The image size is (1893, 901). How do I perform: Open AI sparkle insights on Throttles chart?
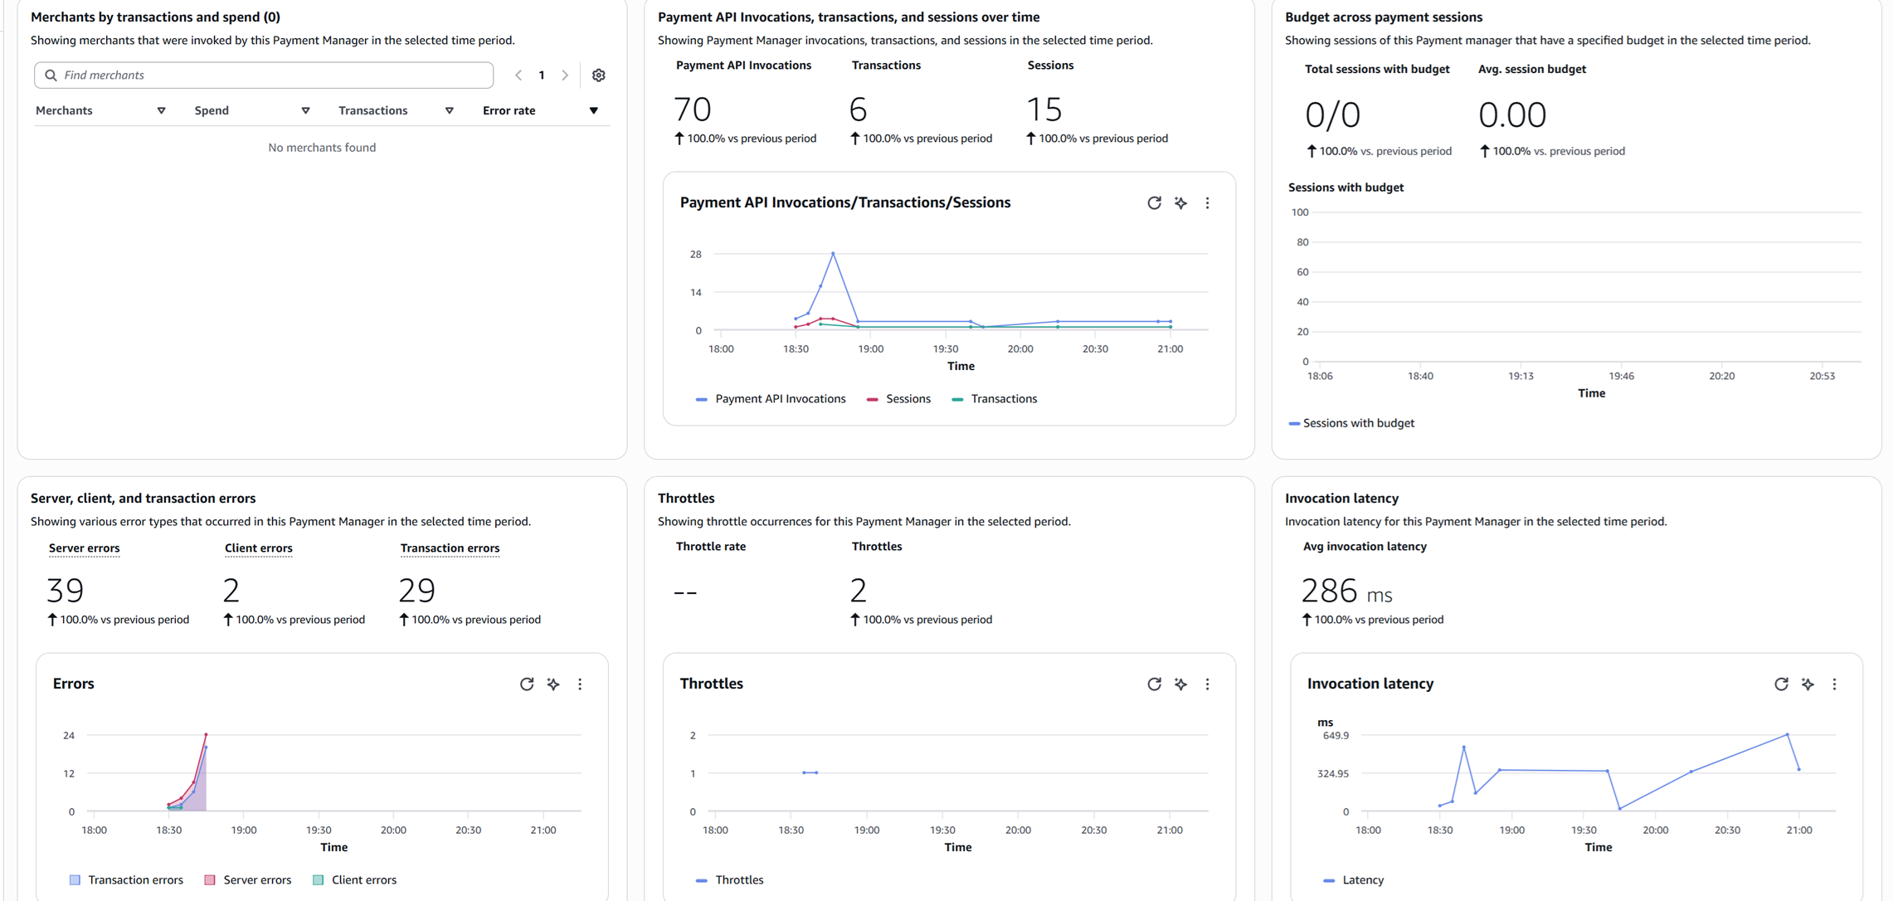pos(1180,684)
